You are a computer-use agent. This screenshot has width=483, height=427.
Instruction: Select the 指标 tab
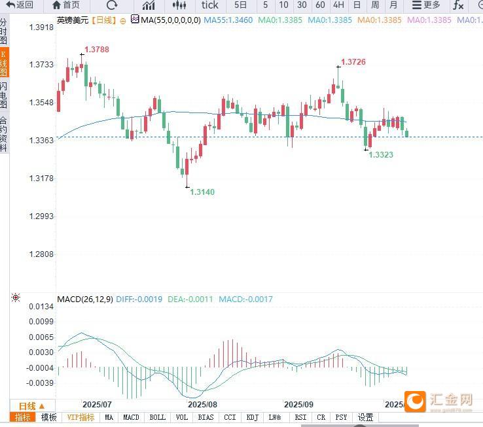pyautogui.click(x=22, y=417)
